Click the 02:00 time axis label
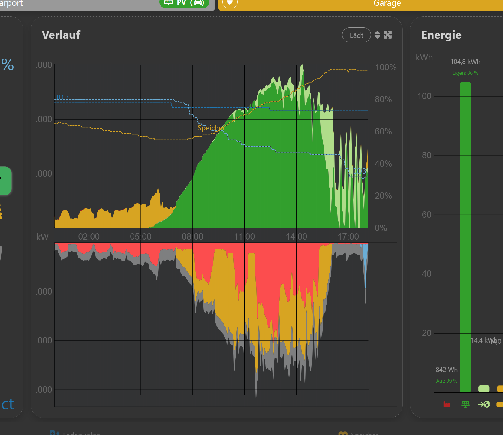Image resolution: width=503 pixels, height=435 pixels. coord(89,237)
